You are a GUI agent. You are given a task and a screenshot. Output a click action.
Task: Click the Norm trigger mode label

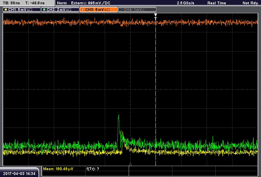(x=62, y=3)
